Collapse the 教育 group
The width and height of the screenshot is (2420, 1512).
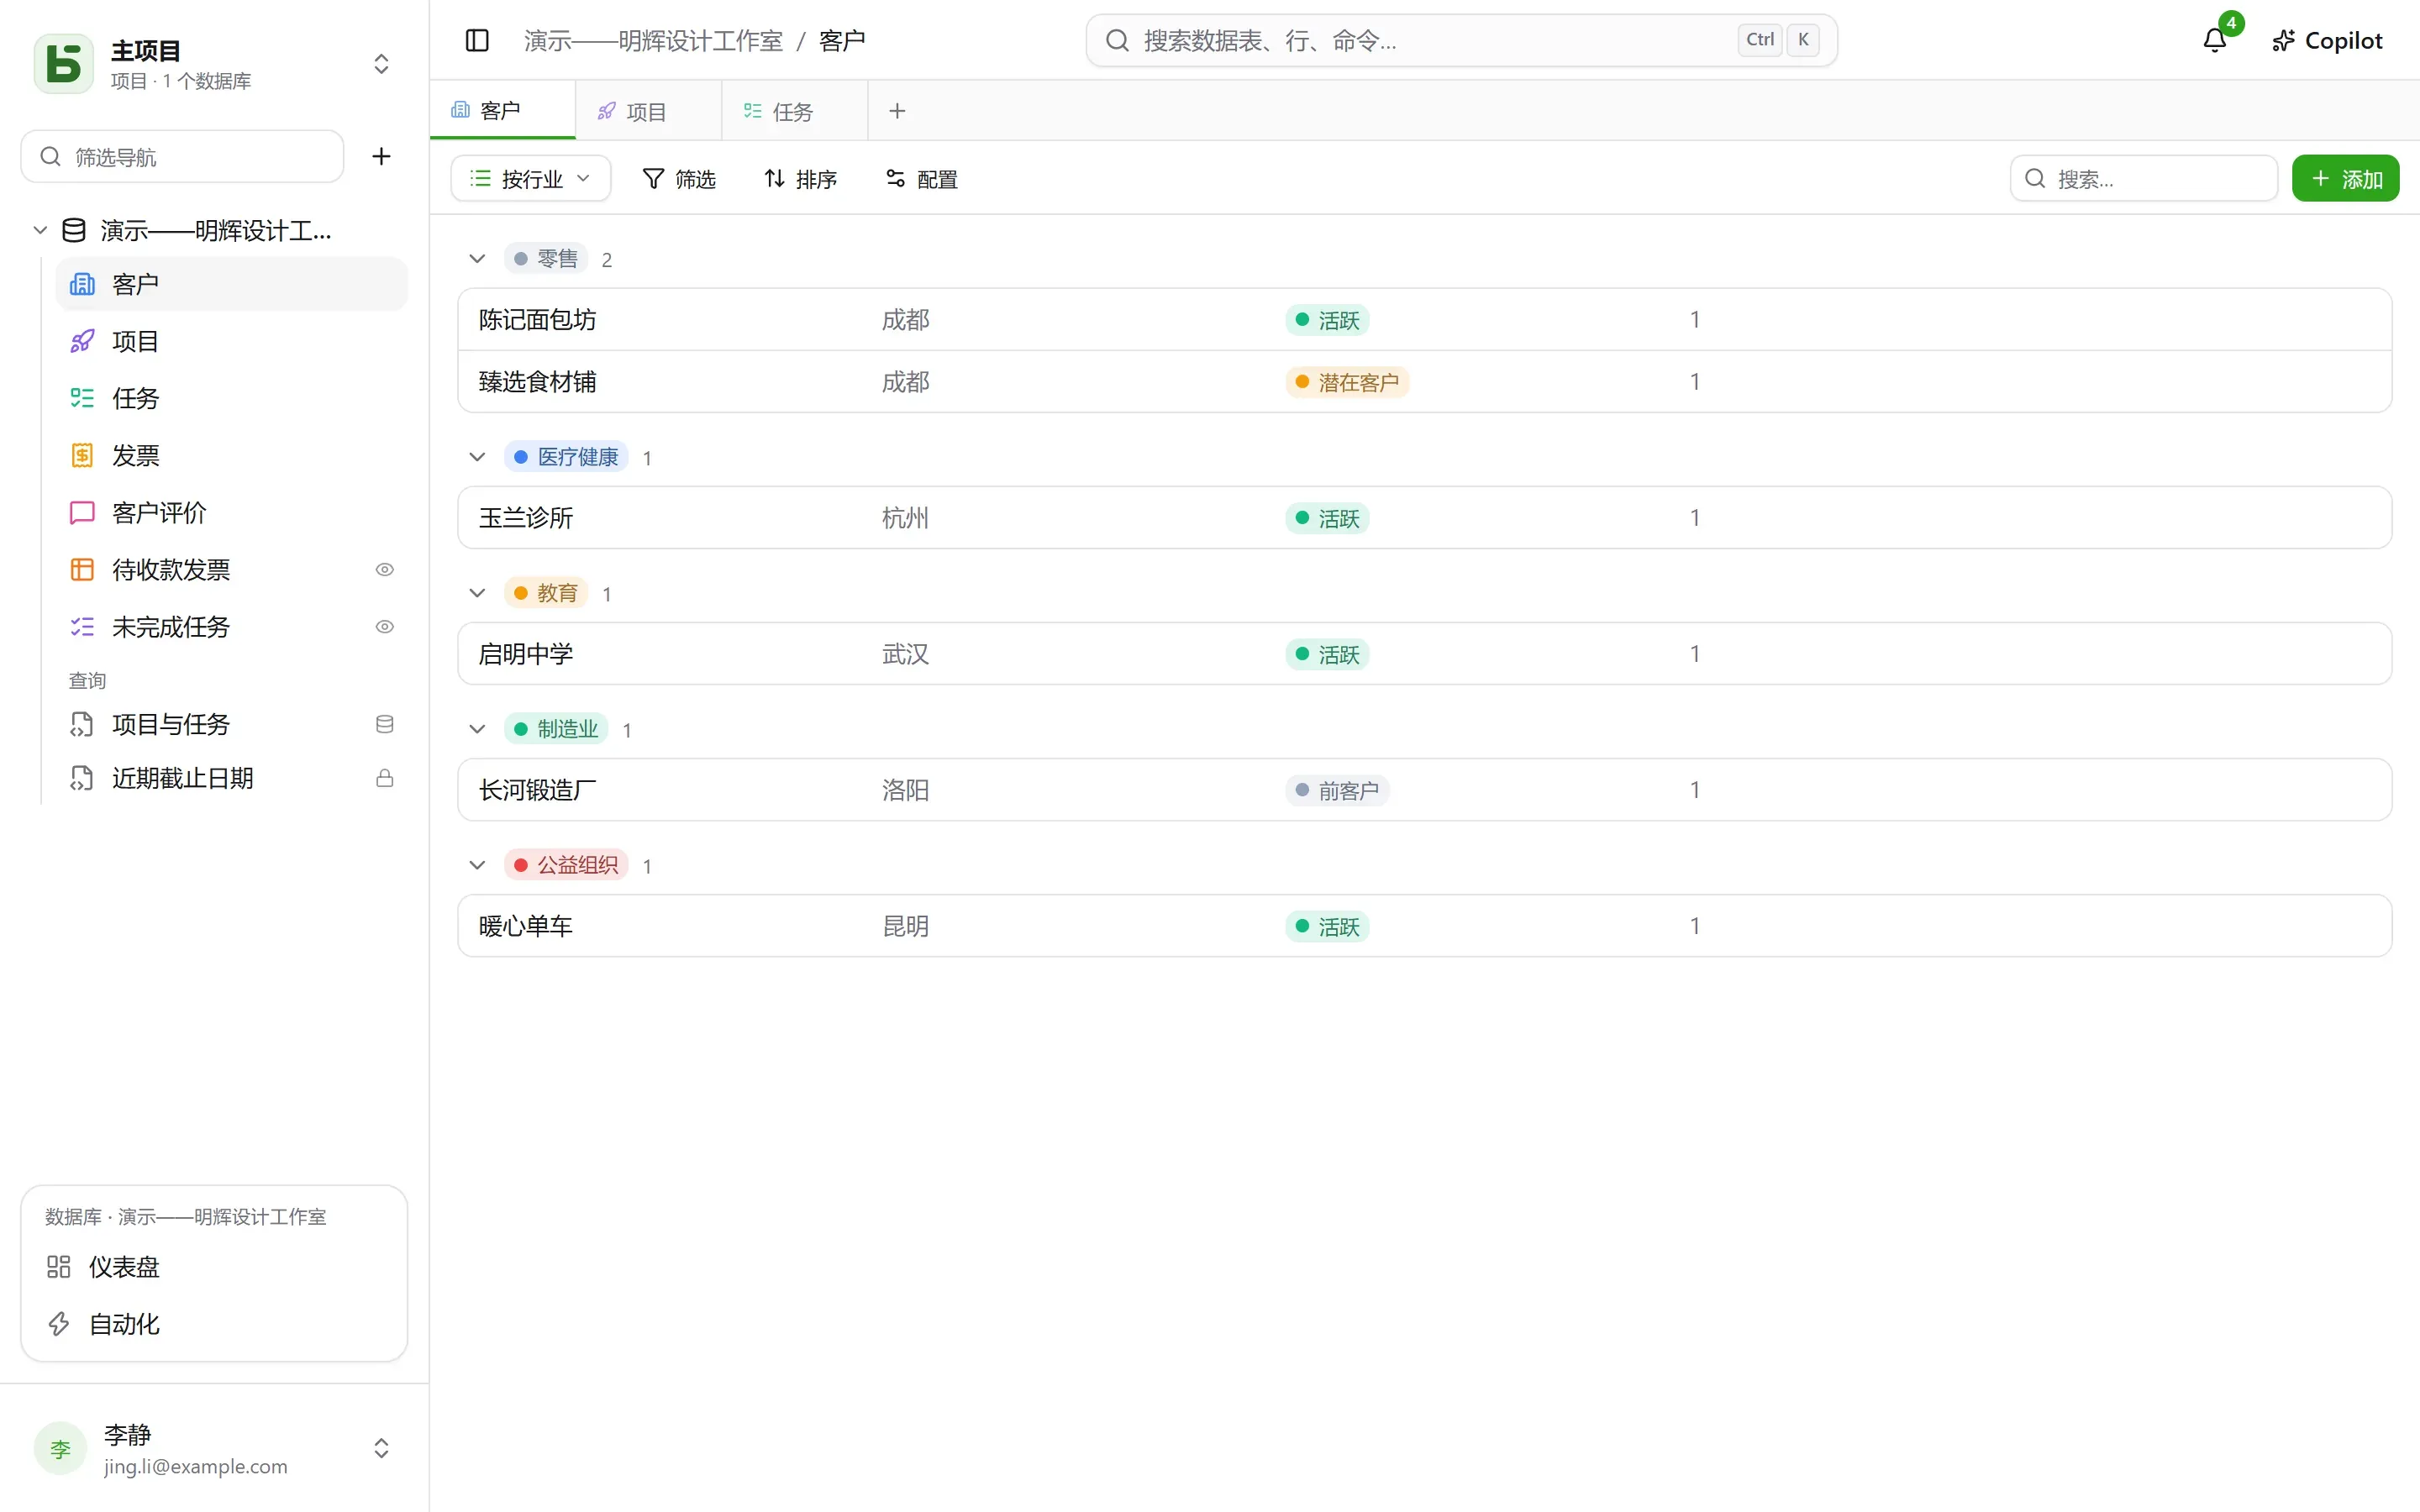pyautogui.click(x=477, y=593)
